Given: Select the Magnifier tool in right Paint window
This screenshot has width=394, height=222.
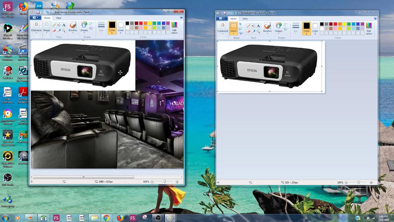Looking at the screenshot, I should click(x=258, y=31).
